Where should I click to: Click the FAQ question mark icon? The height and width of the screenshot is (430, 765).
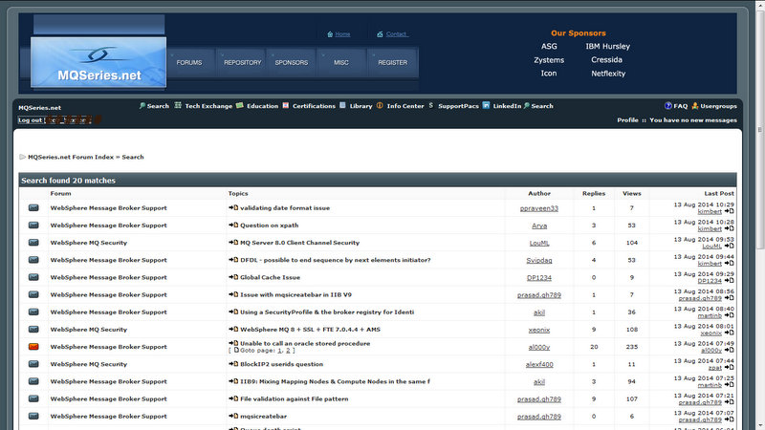tap(667, 105)
